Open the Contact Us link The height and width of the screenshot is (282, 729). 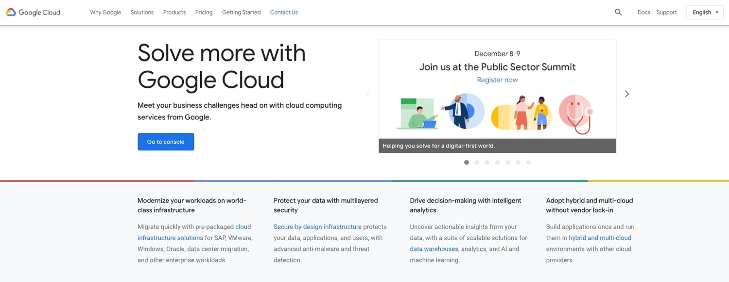[284, 13]
